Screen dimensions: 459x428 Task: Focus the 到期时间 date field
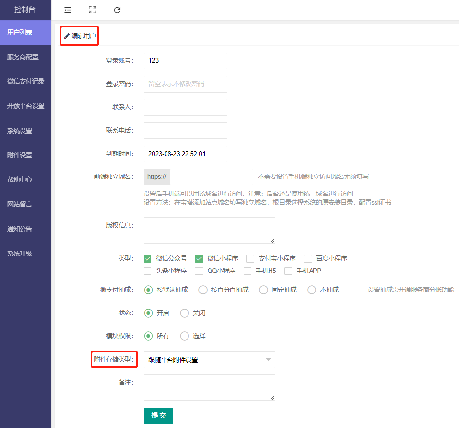pyautogui.click(x=185, y=154)
